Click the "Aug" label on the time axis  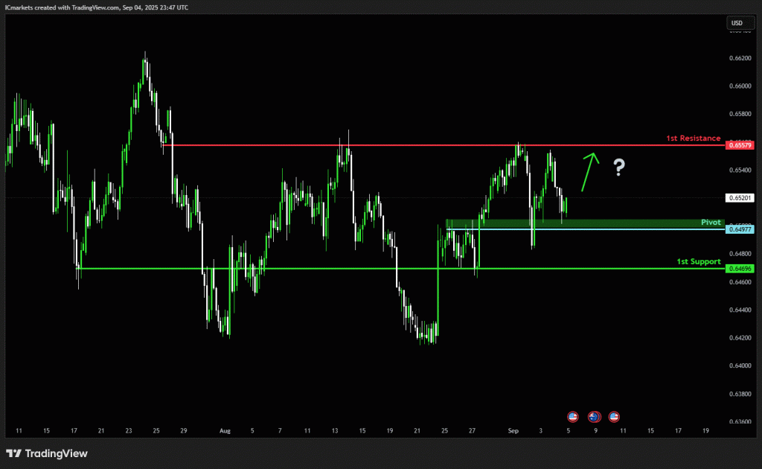[x=225, y=430]
